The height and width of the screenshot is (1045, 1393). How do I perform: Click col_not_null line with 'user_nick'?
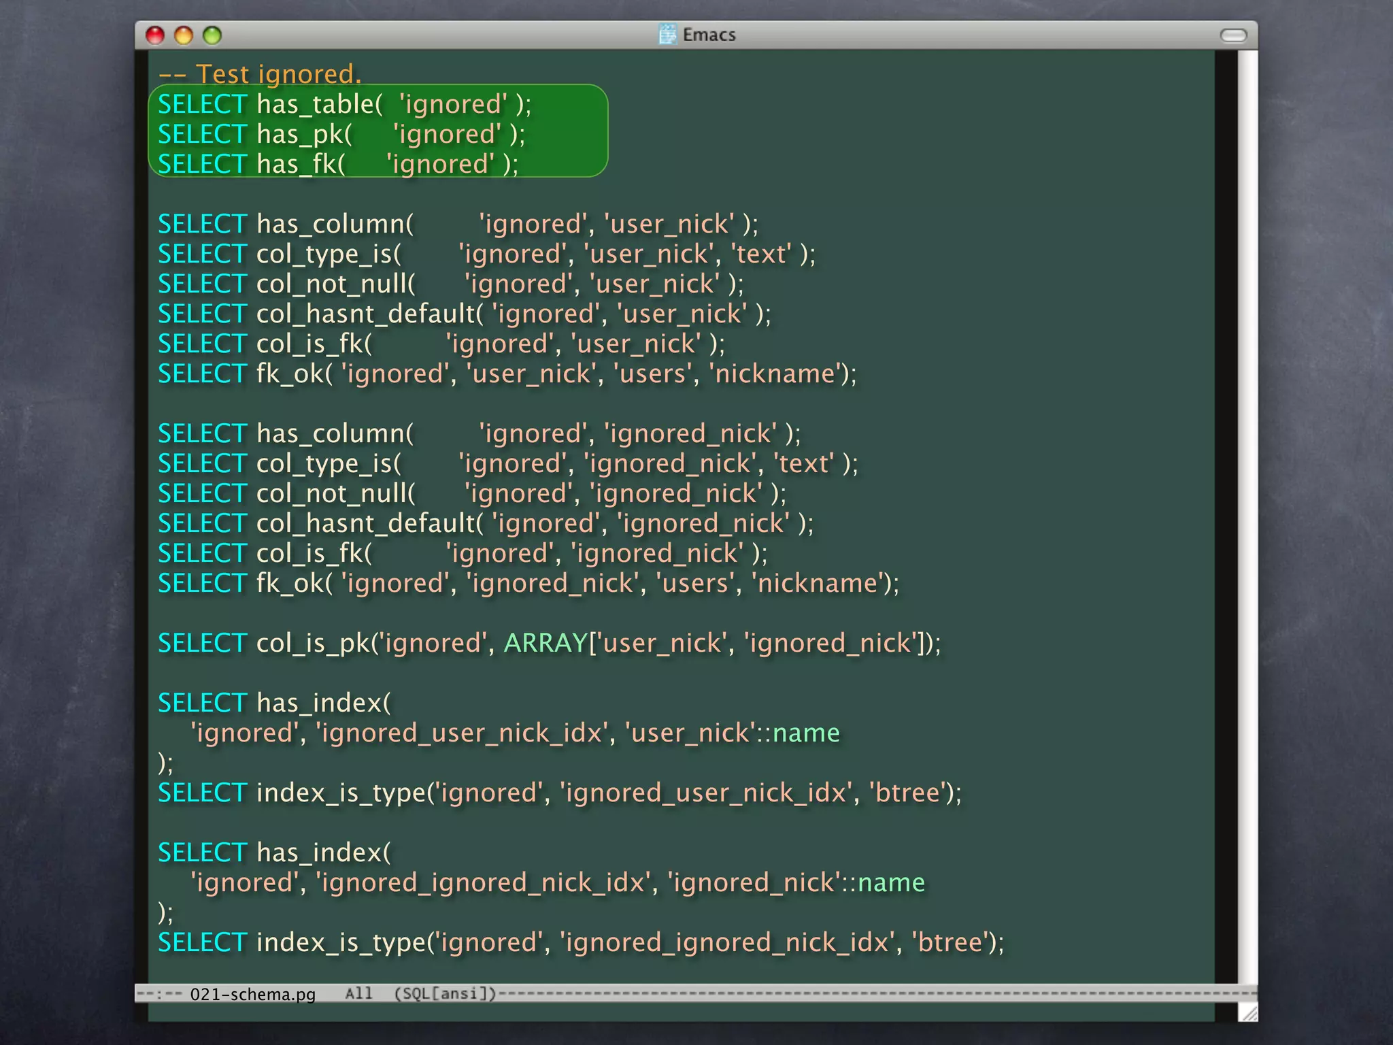pyautogui.click(x=451, y=284)
